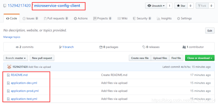Image resolution: width=218 pixels, height=105 pixels.
Task: Open the Pull requests tab
Action: click(56, 18)
